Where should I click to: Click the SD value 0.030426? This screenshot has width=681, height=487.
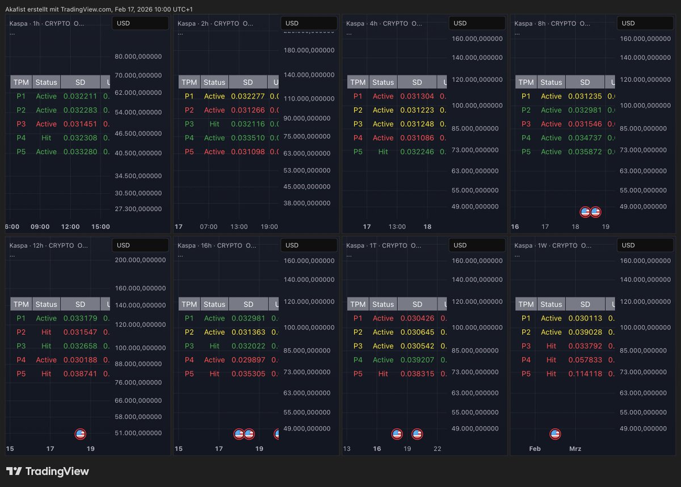(417, 318)
